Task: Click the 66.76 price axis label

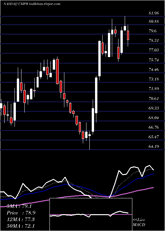Action: (154, 127)
